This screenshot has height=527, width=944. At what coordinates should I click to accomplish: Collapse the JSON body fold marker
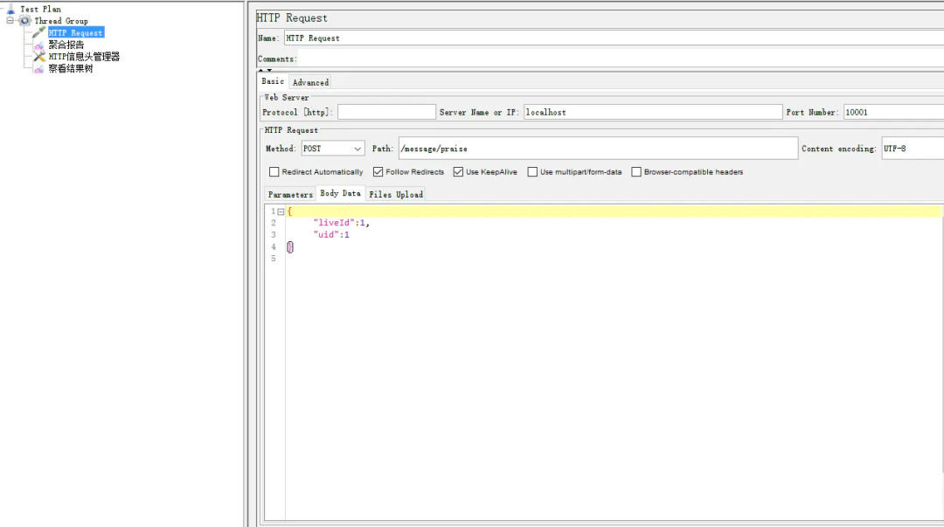coord(281,211)
